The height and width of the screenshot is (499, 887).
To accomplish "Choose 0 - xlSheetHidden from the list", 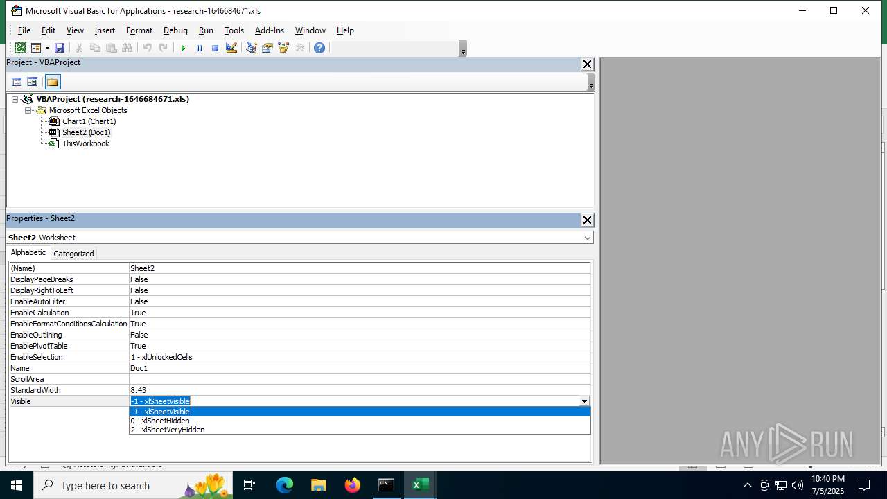I will 360,421.
